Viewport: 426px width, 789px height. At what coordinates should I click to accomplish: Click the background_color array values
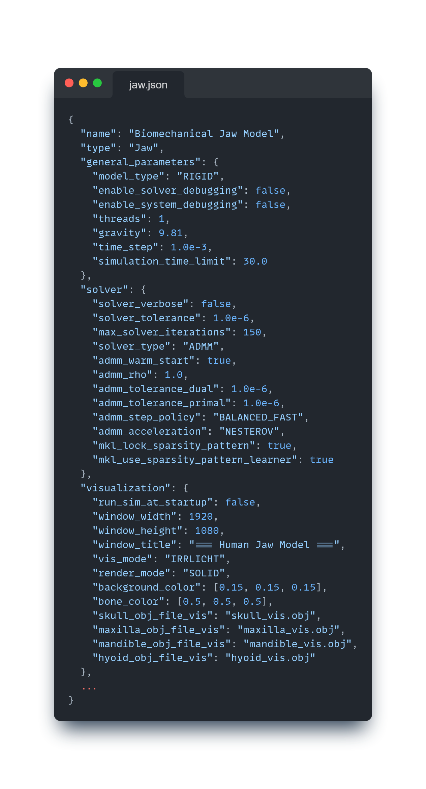point(267,588)
